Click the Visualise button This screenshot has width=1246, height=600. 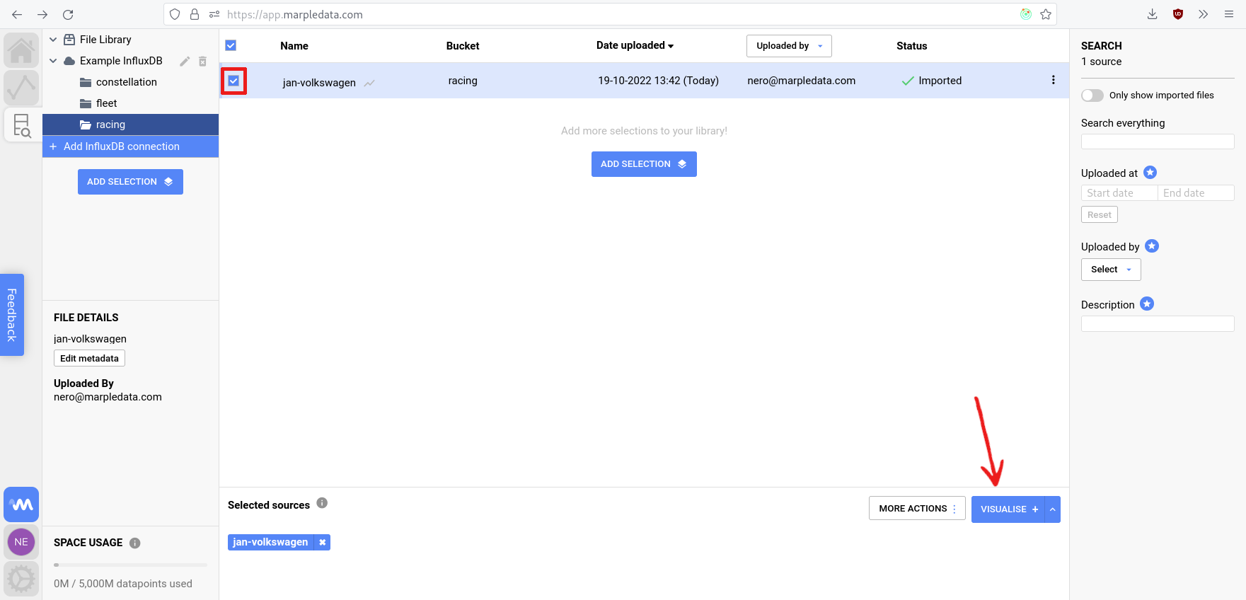[x=1008, y=509]
